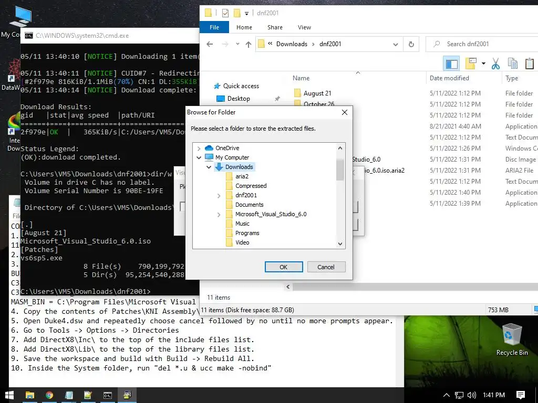Switch to Notepad in the taskbar
This screenshot has height=403, width=538.
(x=69, y=395)
